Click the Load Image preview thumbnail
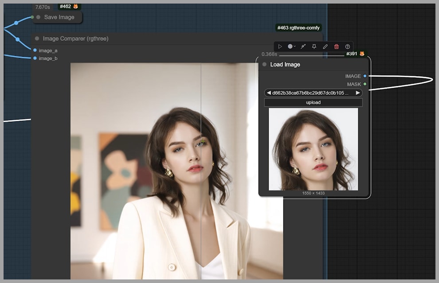 point(313,149)
